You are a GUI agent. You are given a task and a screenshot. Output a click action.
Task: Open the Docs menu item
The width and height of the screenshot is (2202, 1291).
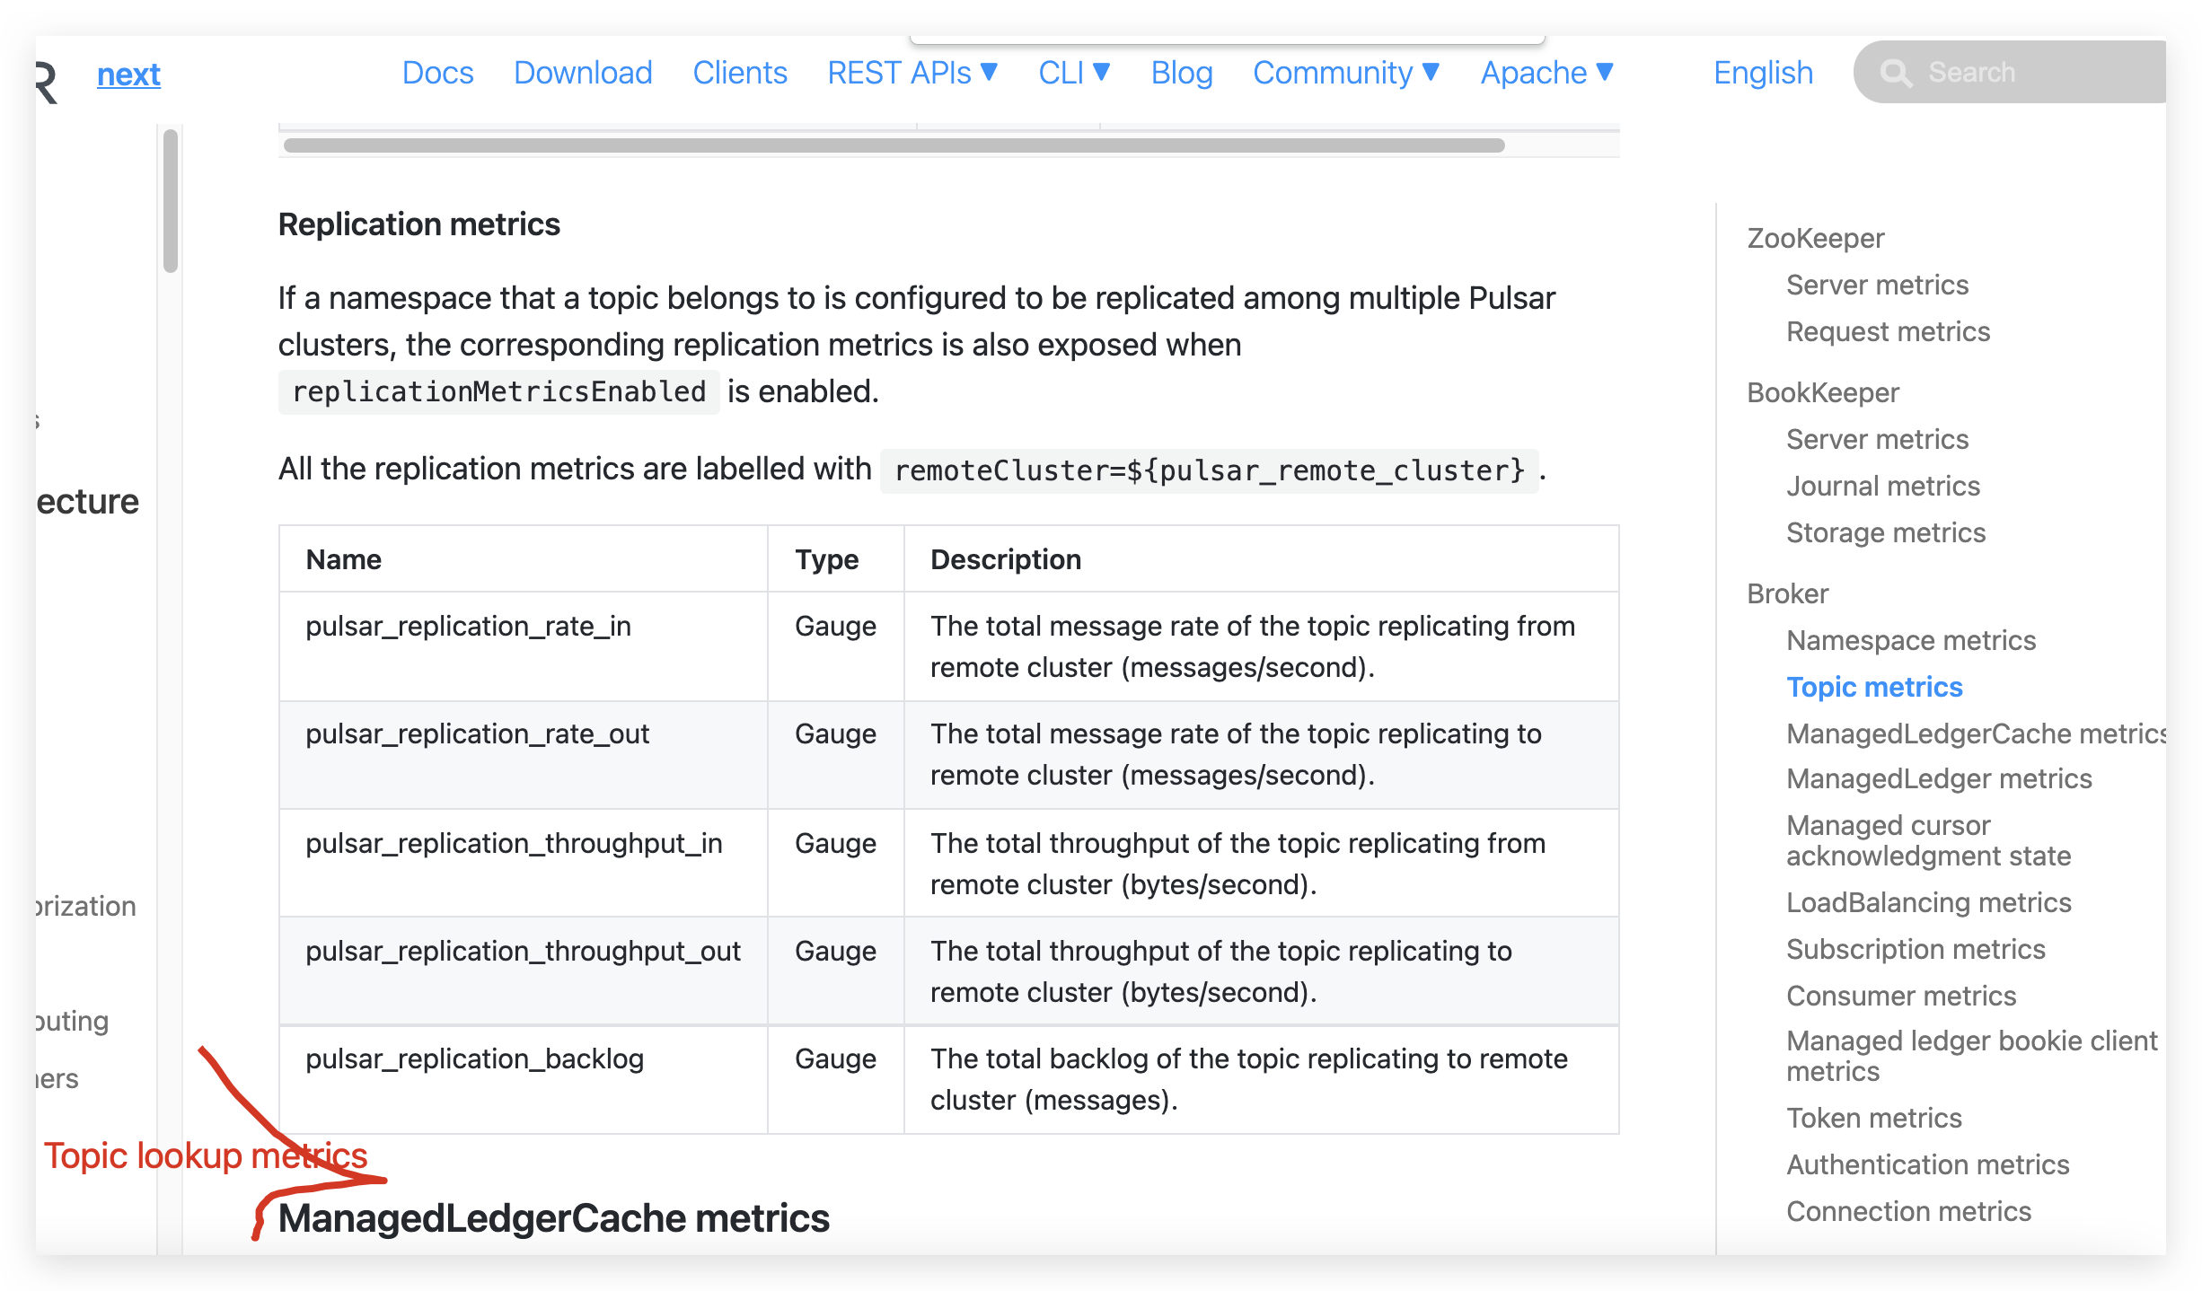point(437,73)
